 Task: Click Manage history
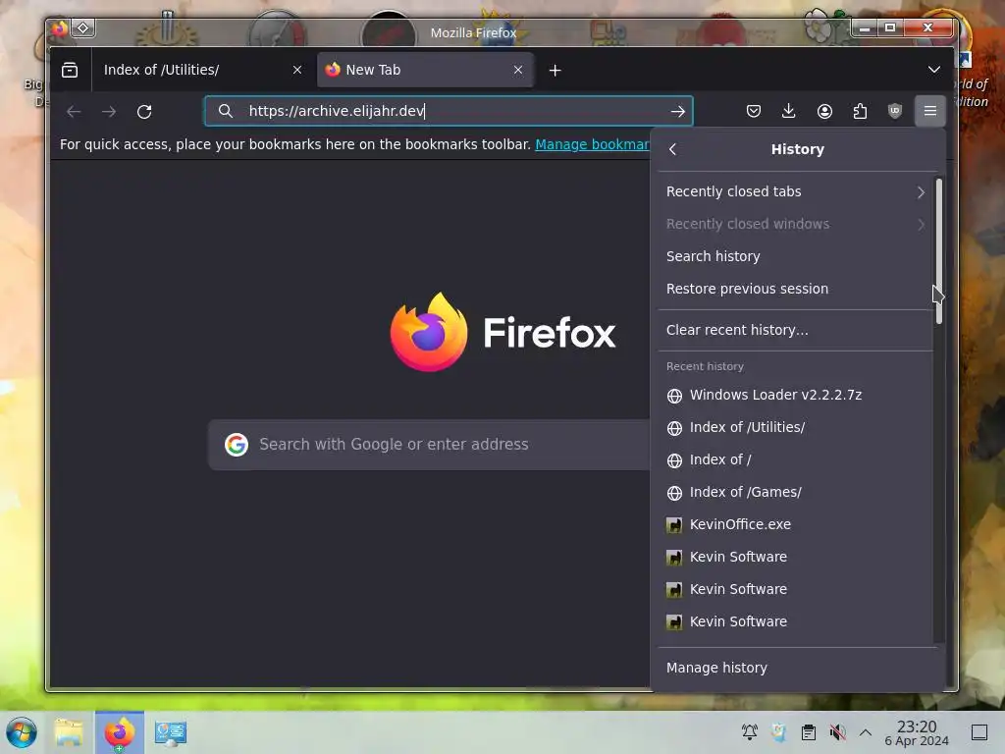798,668
